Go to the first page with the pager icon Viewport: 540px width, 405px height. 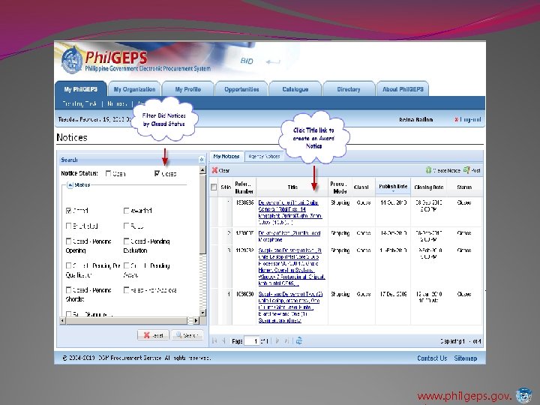214,341
